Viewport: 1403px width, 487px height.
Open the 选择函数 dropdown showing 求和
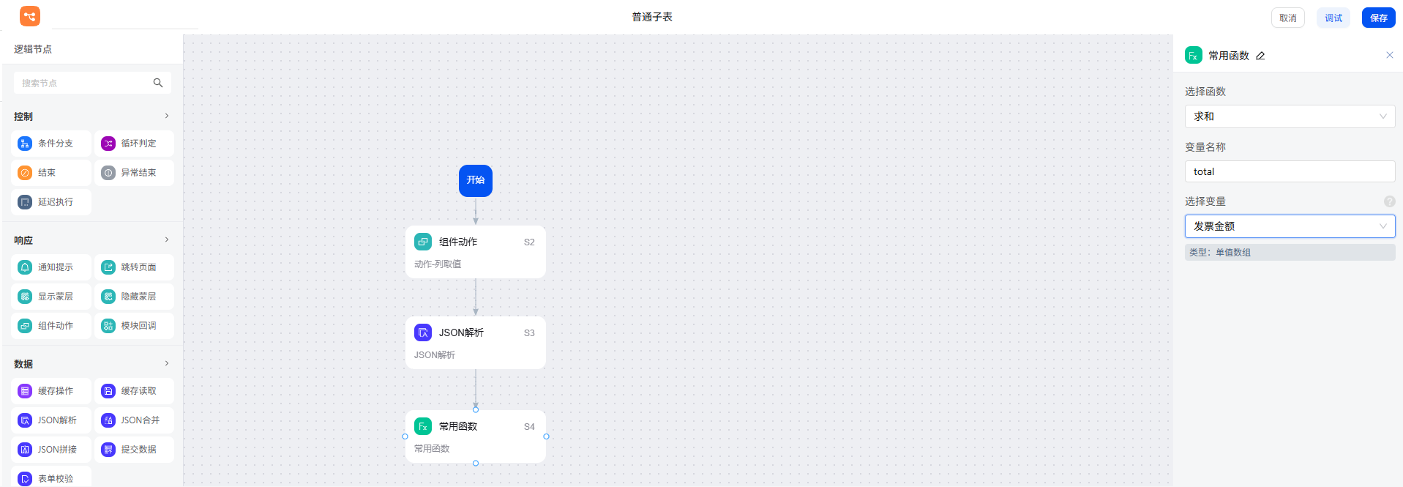pyautogui.click(x=1290, y=116)
